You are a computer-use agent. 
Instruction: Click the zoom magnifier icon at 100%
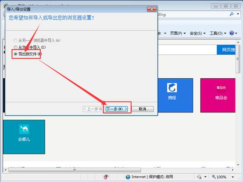(214, 177)
